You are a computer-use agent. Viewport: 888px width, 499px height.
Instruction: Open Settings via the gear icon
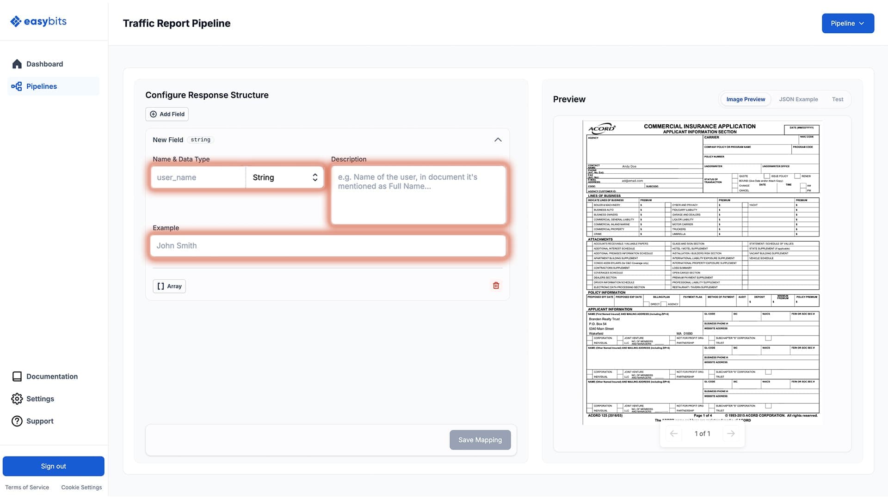click(17, 399)
